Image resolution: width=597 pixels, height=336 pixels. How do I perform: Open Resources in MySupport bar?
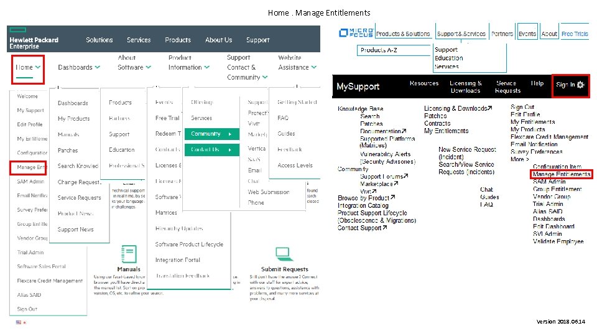pyautogui.click(x=424, y=83)
